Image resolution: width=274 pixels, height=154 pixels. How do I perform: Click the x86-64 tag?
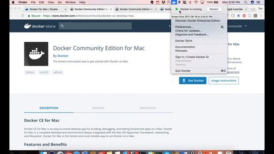57,72
